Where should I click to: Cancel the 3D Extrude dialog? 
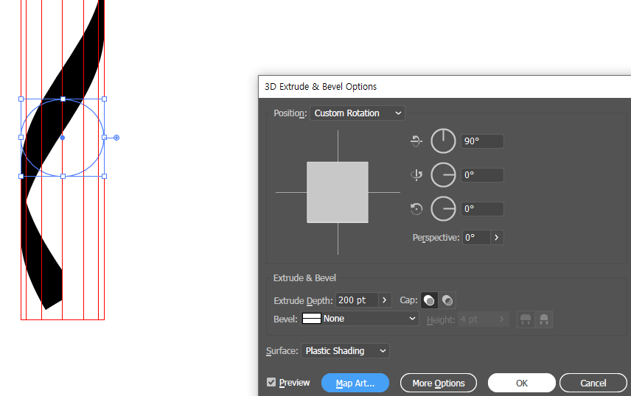(x=593, y=383)
